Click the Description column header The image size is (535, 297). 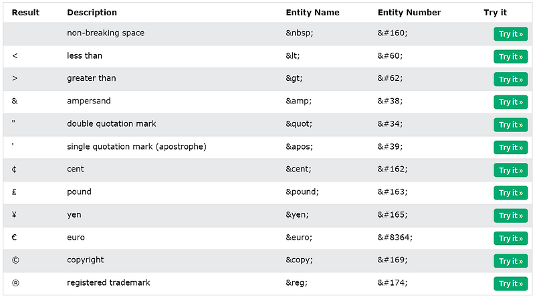tap(92, 13)
